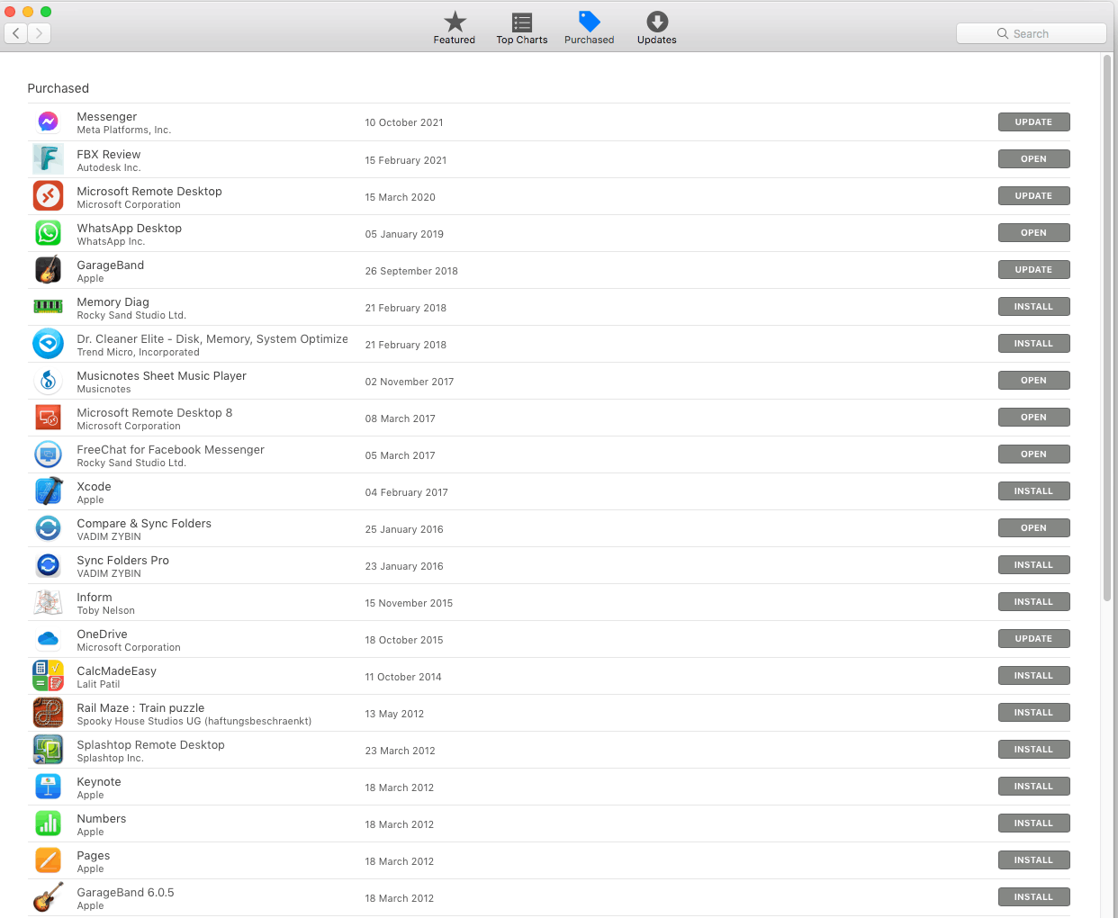
Task: Open Compare & Sync Folders
Action: coord(1033,527)
